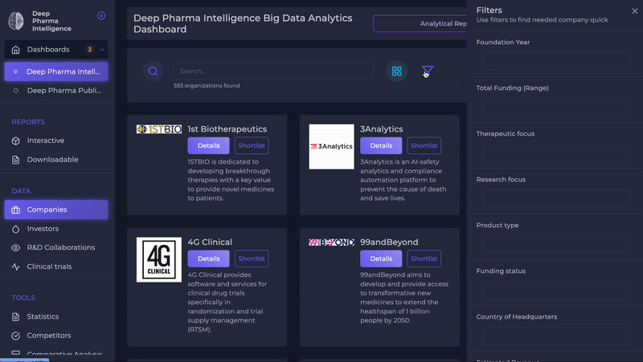Open the Product type dropdown
643x362 pixels.
pos(556,245)
